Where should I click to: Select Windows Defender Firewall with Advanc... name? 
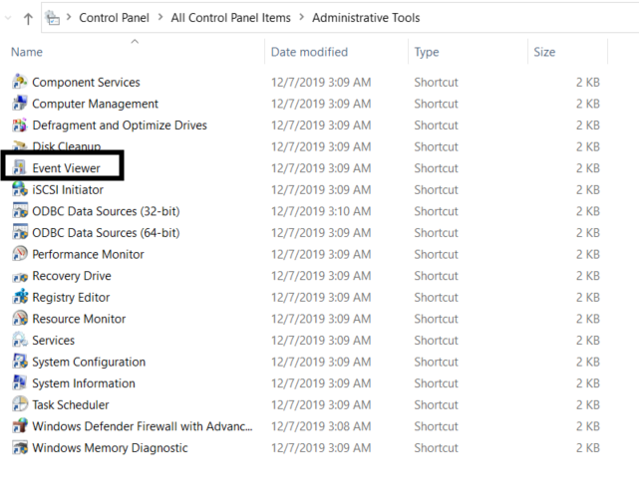(x=143, y=426)
